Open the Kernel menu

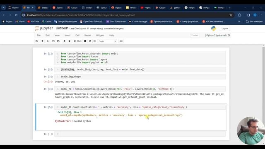click(88, 35)
